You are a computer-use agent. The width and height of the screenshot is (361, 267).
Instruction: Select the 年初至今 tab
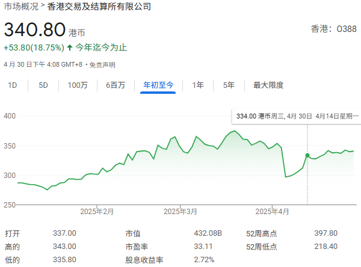(x=158, y=85)
